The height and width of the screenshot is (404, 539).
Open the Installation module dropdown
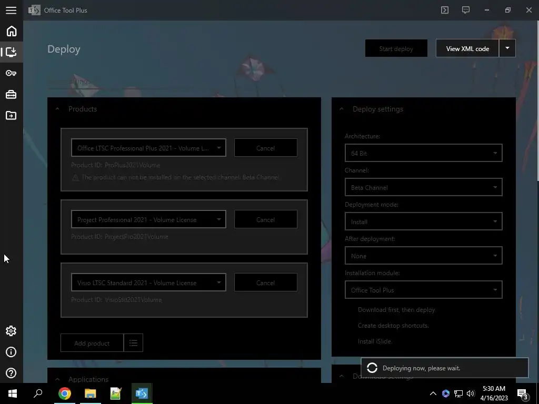(x=424, y=290)
